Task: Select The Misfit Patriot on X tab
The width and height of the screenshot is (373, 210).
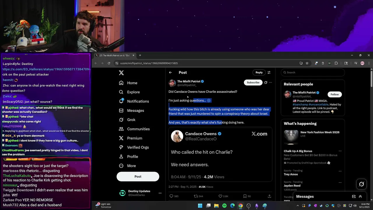Action: 115,55
